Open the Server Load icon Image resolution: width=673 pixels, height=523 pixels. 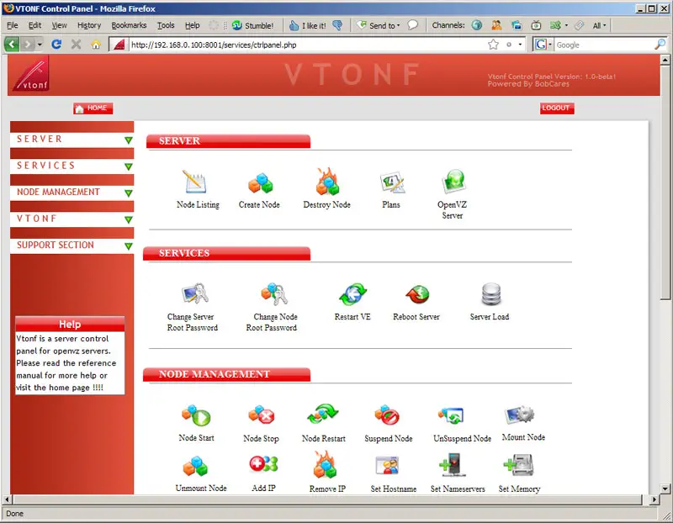(x=491, y=294)
